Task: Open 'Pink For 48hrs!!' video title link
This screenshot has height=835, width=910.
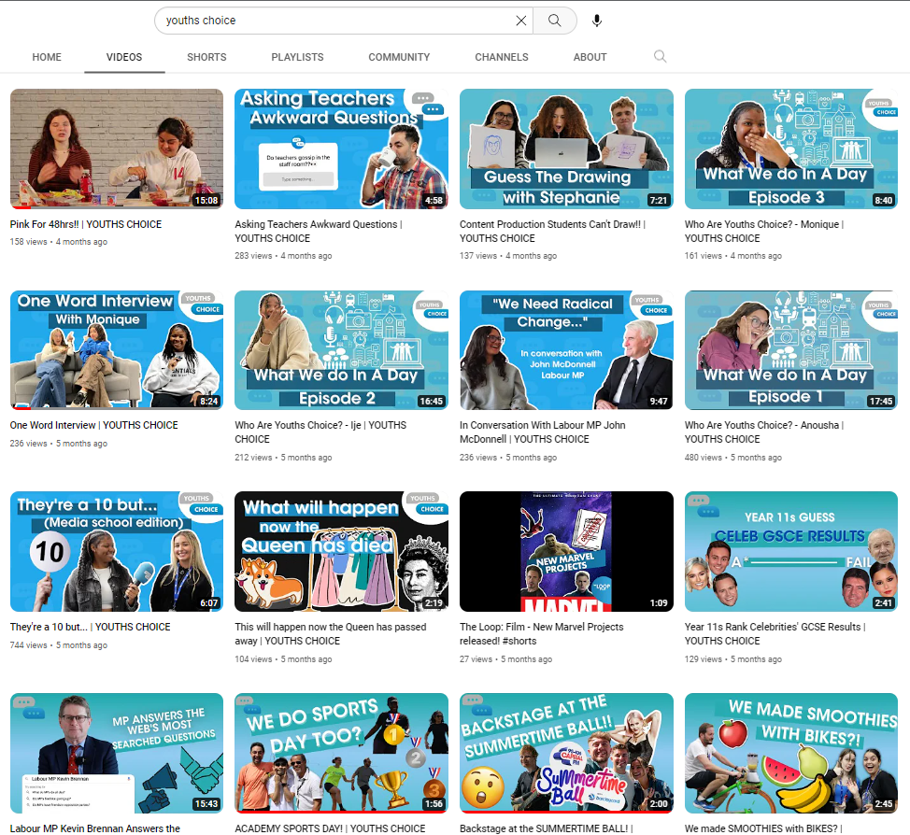Action: pos(86,224)
